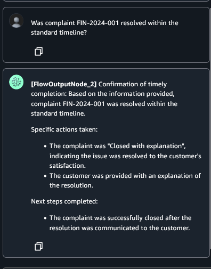Copy the user's question about FIN-2024-001
This screenshot has width=211, height=269.
[38, 52]
